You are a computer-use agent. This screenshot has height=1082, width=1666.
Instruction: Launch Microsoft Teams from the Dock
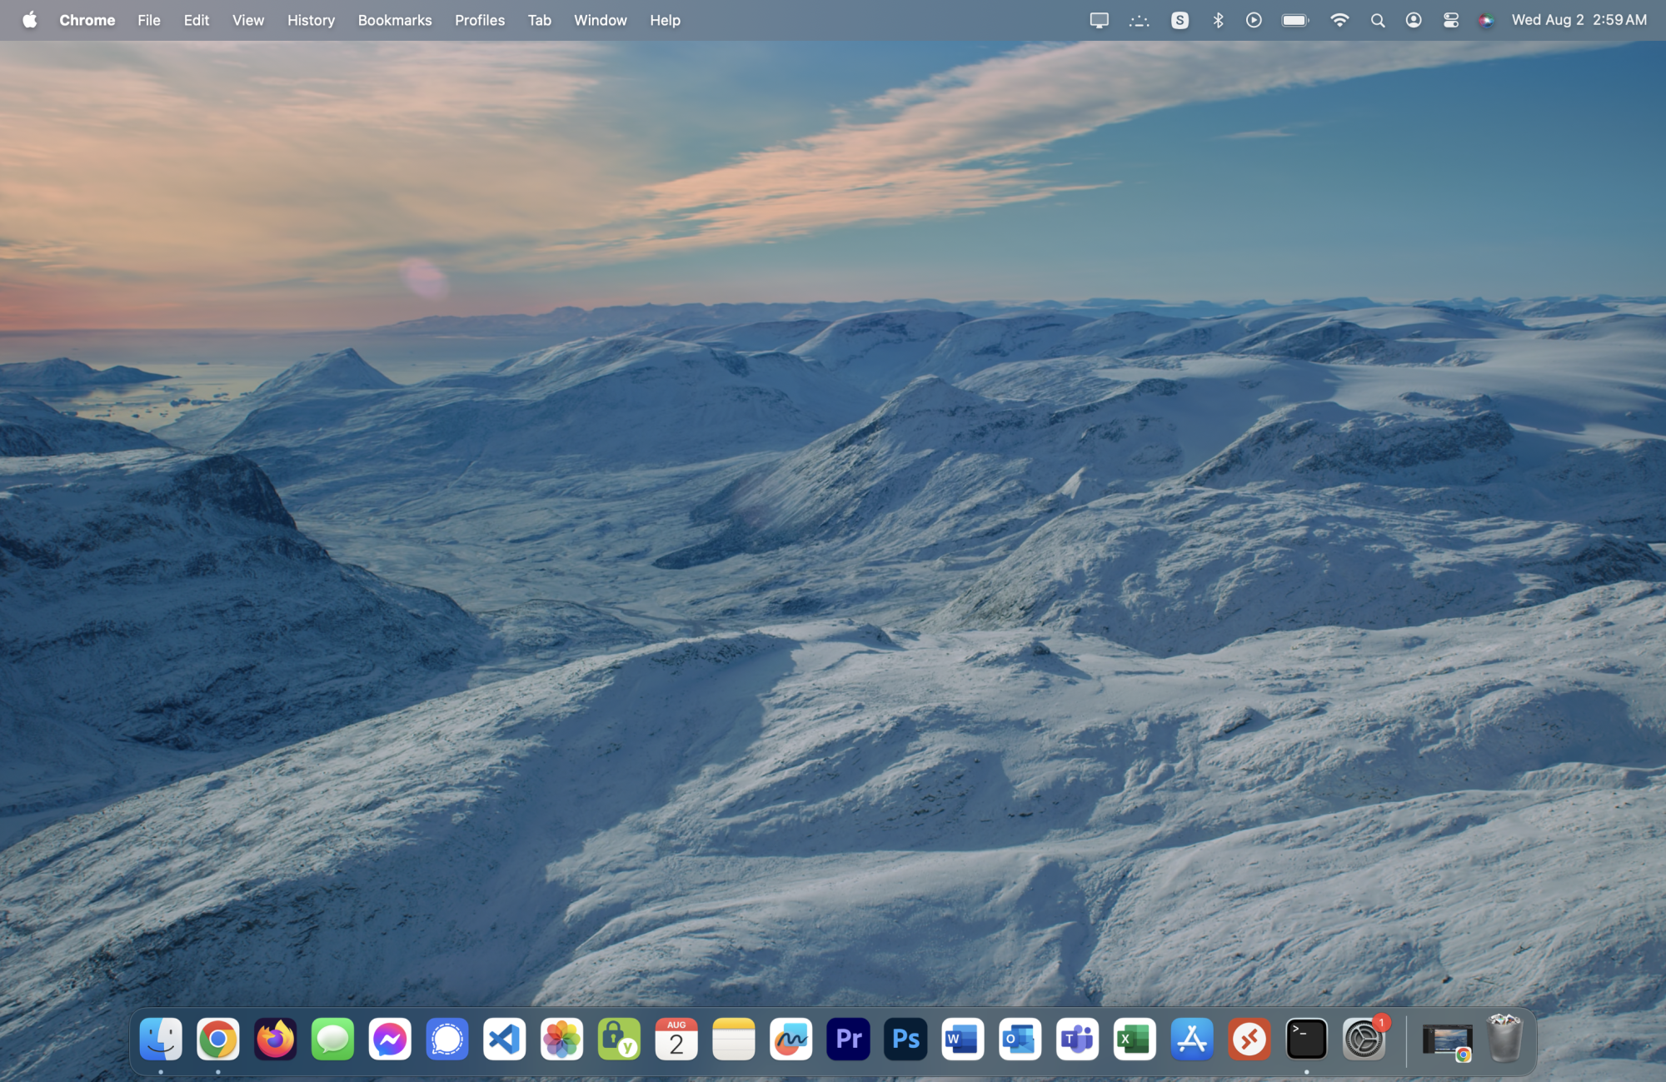(x=1077, y=1039)
